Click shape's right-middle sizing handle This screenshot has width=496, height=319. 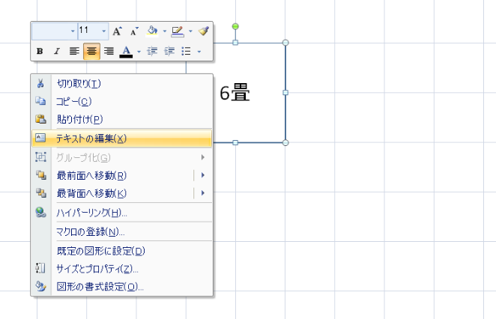point(285,93)
